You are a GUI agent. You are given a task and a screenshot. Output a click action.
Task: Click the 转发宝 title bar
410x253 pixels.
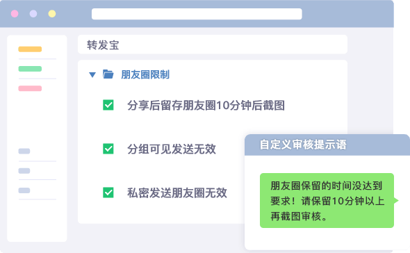[213, 44]
